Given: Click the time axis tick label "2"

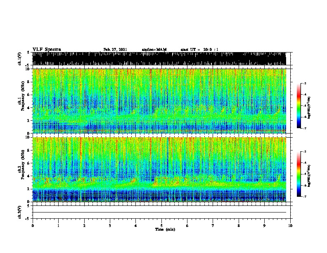Looking at the screenshot, I should point(84,226).
